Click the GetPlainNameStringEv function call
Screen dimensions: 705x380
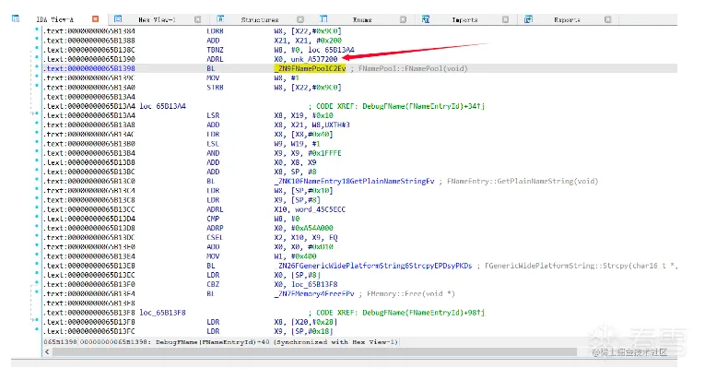[x=354, y=181]
